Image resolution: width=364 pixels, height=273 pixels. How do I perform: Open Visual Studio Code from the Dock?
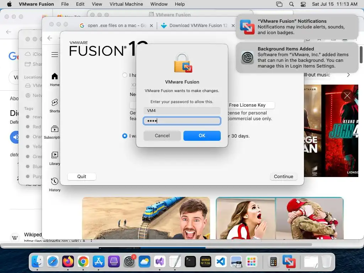pyautogui.click(x=221, y=262)
